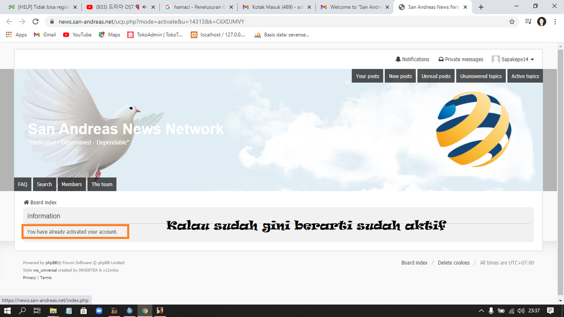The height and width of the screenshot is (317, 564).
Task: Open the localhost / 127.0.0 bookmark
Action: coord(218,34)
